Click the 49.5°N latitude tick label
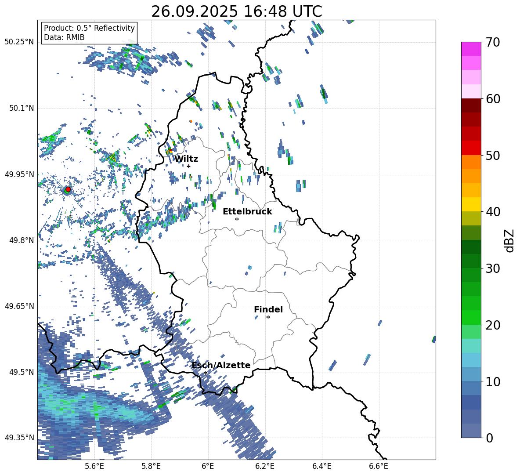Image resolution: width=520 pixels, height=475 pixels. pos(21,372)
